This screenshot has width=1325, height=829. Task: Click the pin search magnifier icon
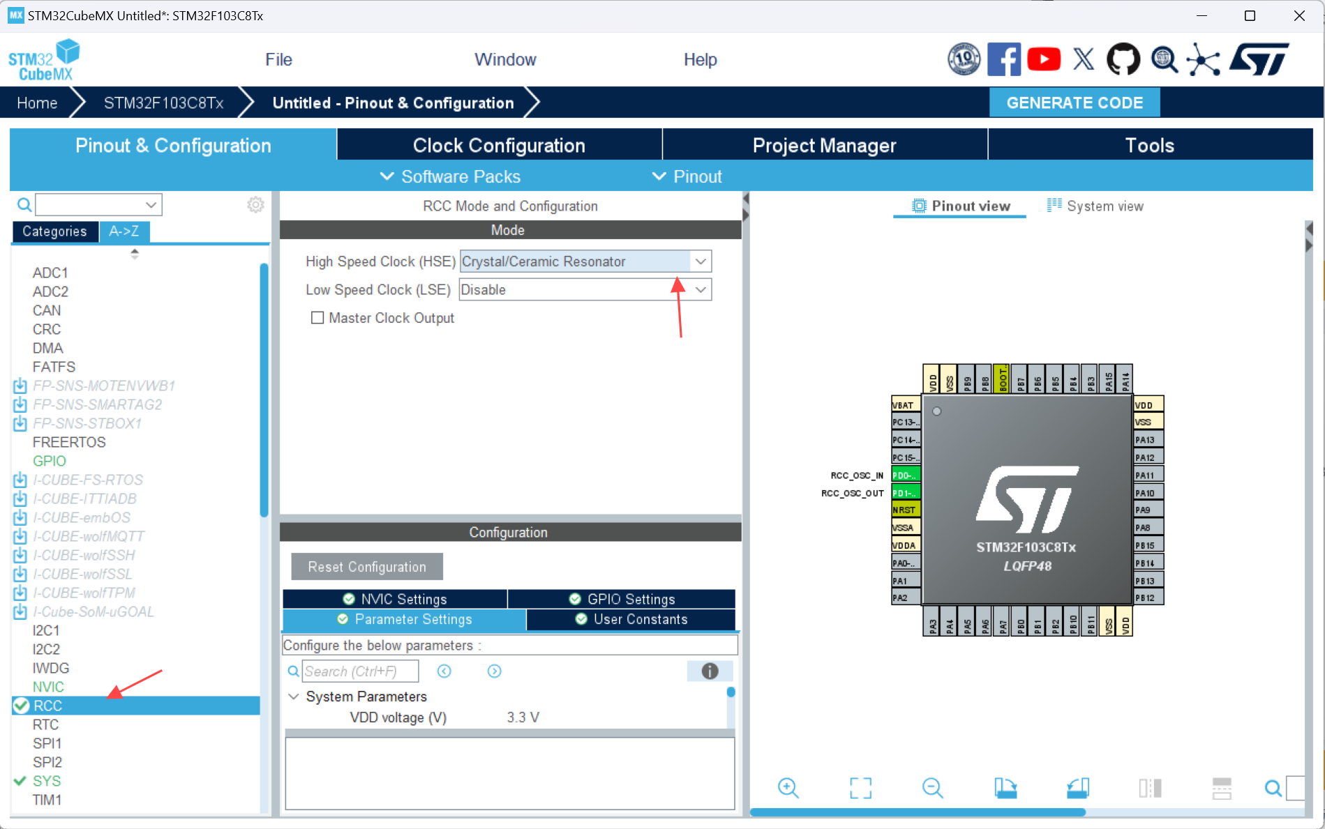[x=1273, y=788]
